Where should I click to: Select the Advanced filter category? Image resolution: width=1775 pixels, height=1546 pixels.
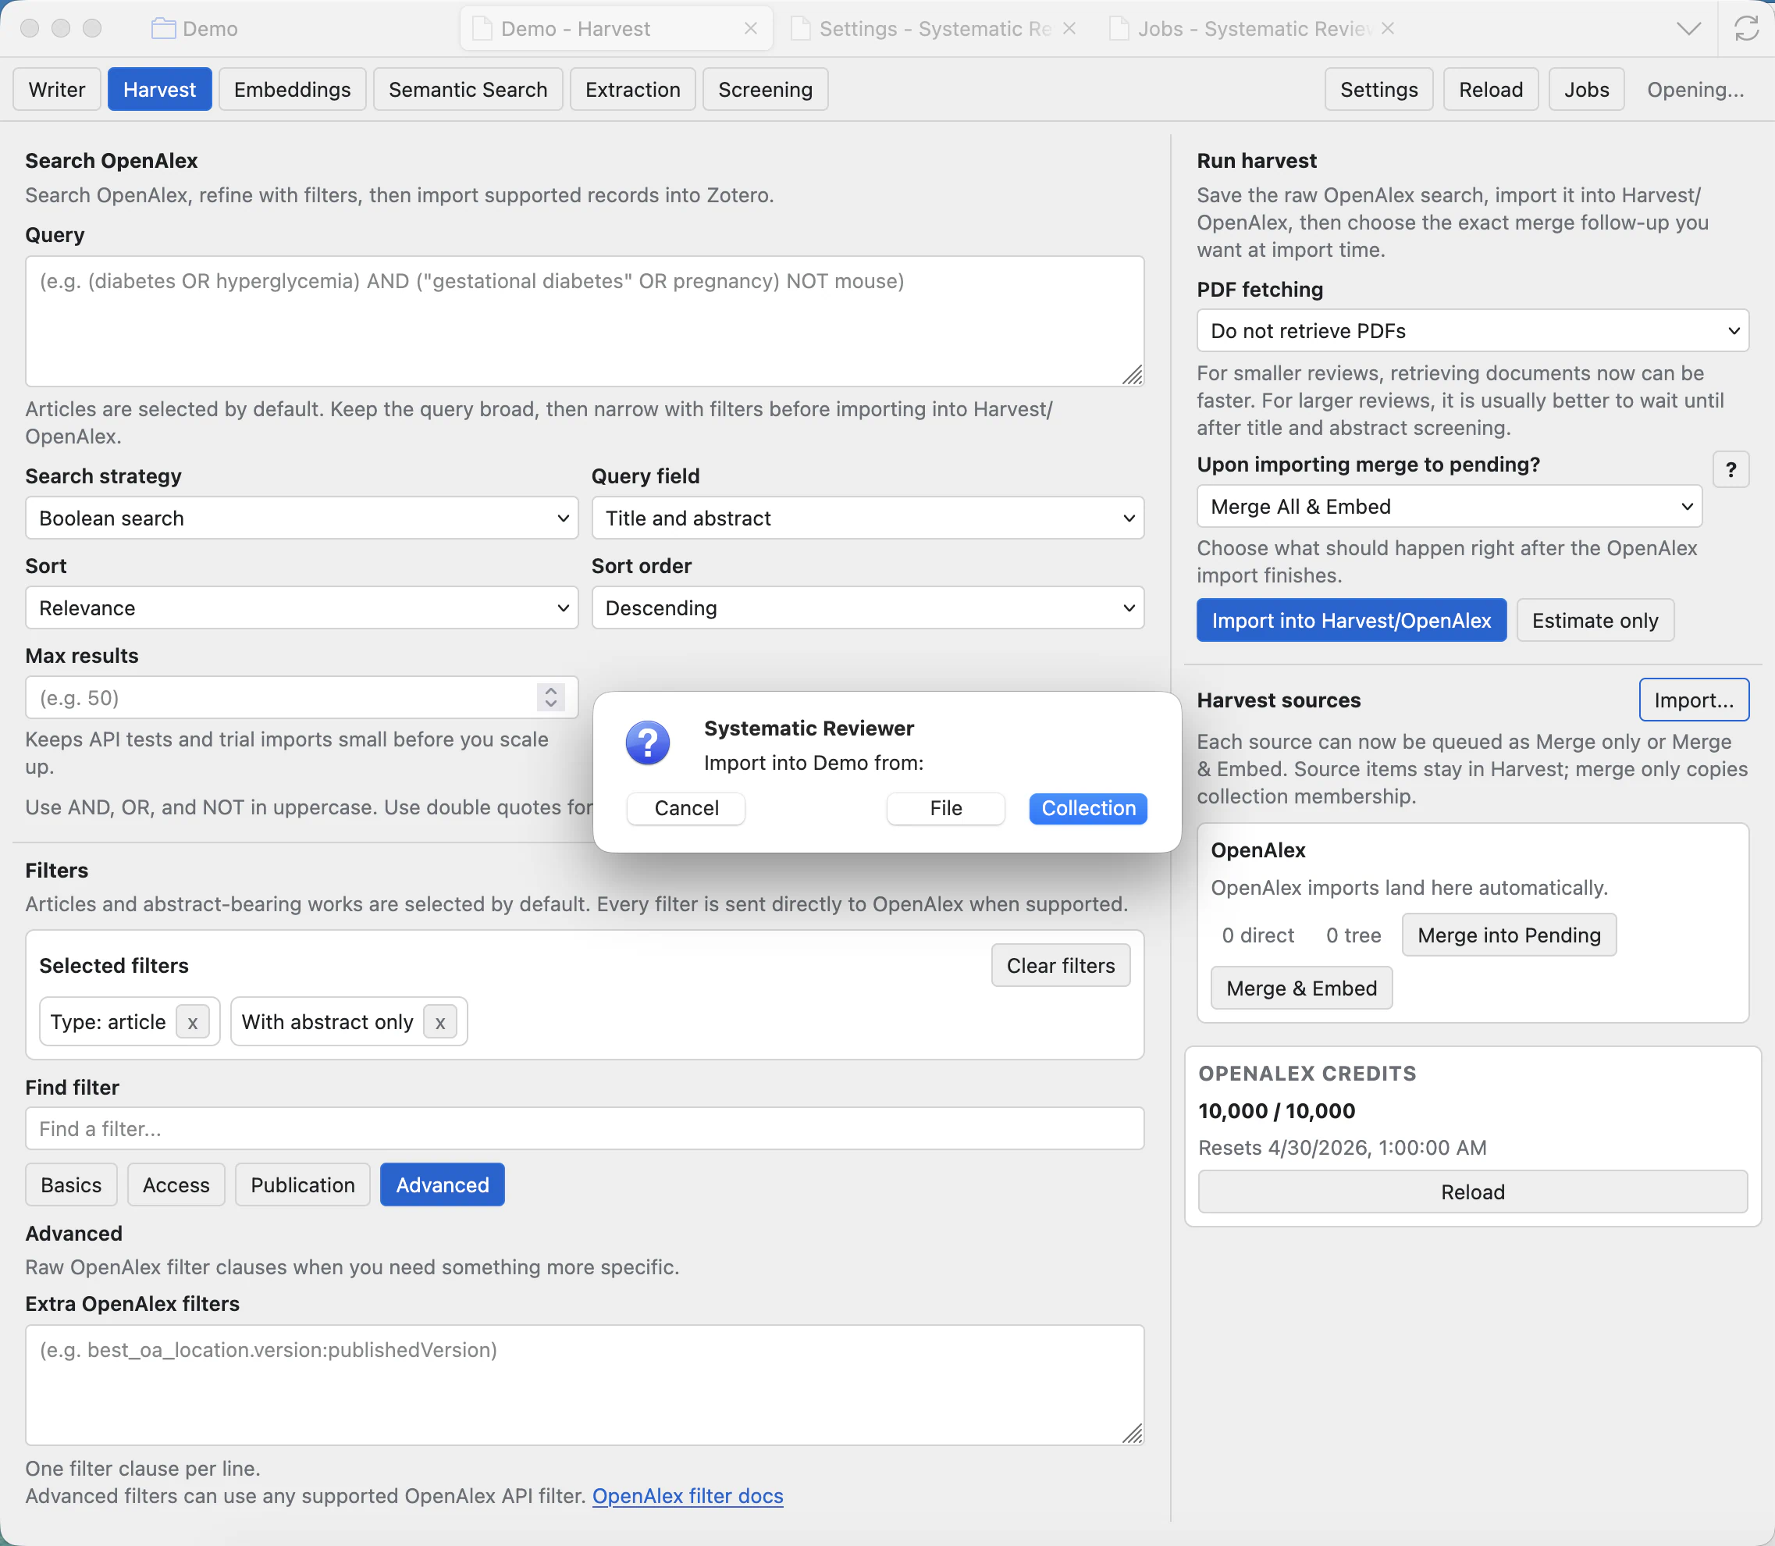point(443,1184)
